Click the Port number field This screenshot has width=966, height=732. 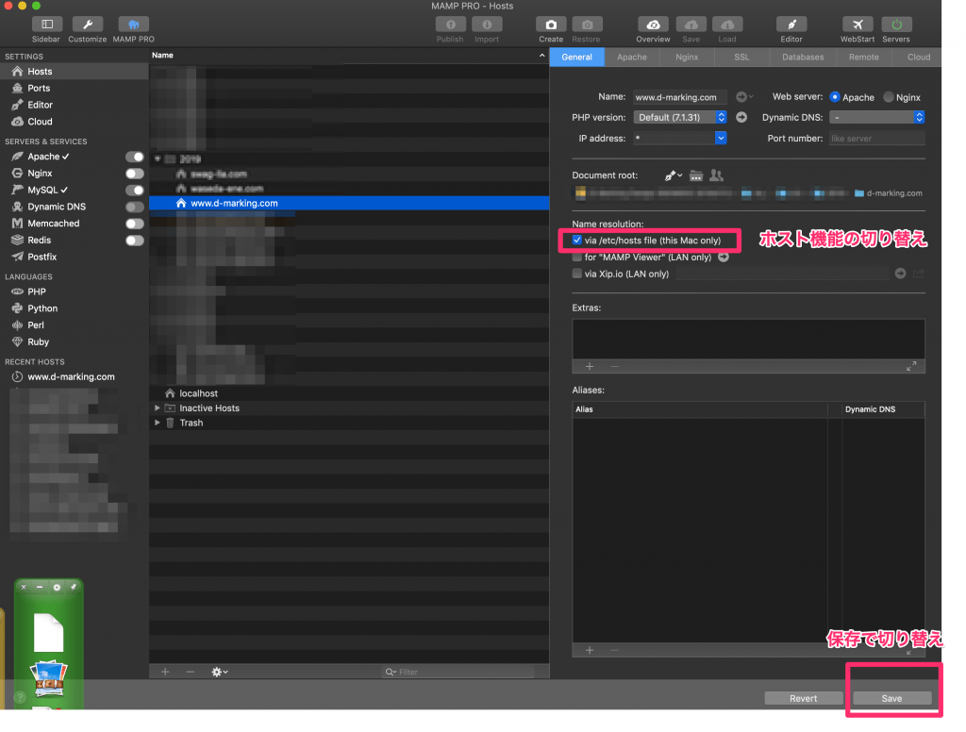pyautogui.click(x=876, y=138)
